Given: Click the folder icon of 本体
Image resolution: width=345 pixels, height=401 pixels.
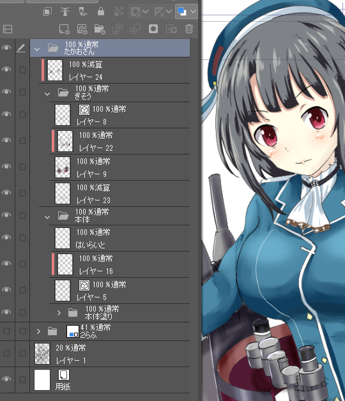Looking at the screenshot, I should coord(63,216).
